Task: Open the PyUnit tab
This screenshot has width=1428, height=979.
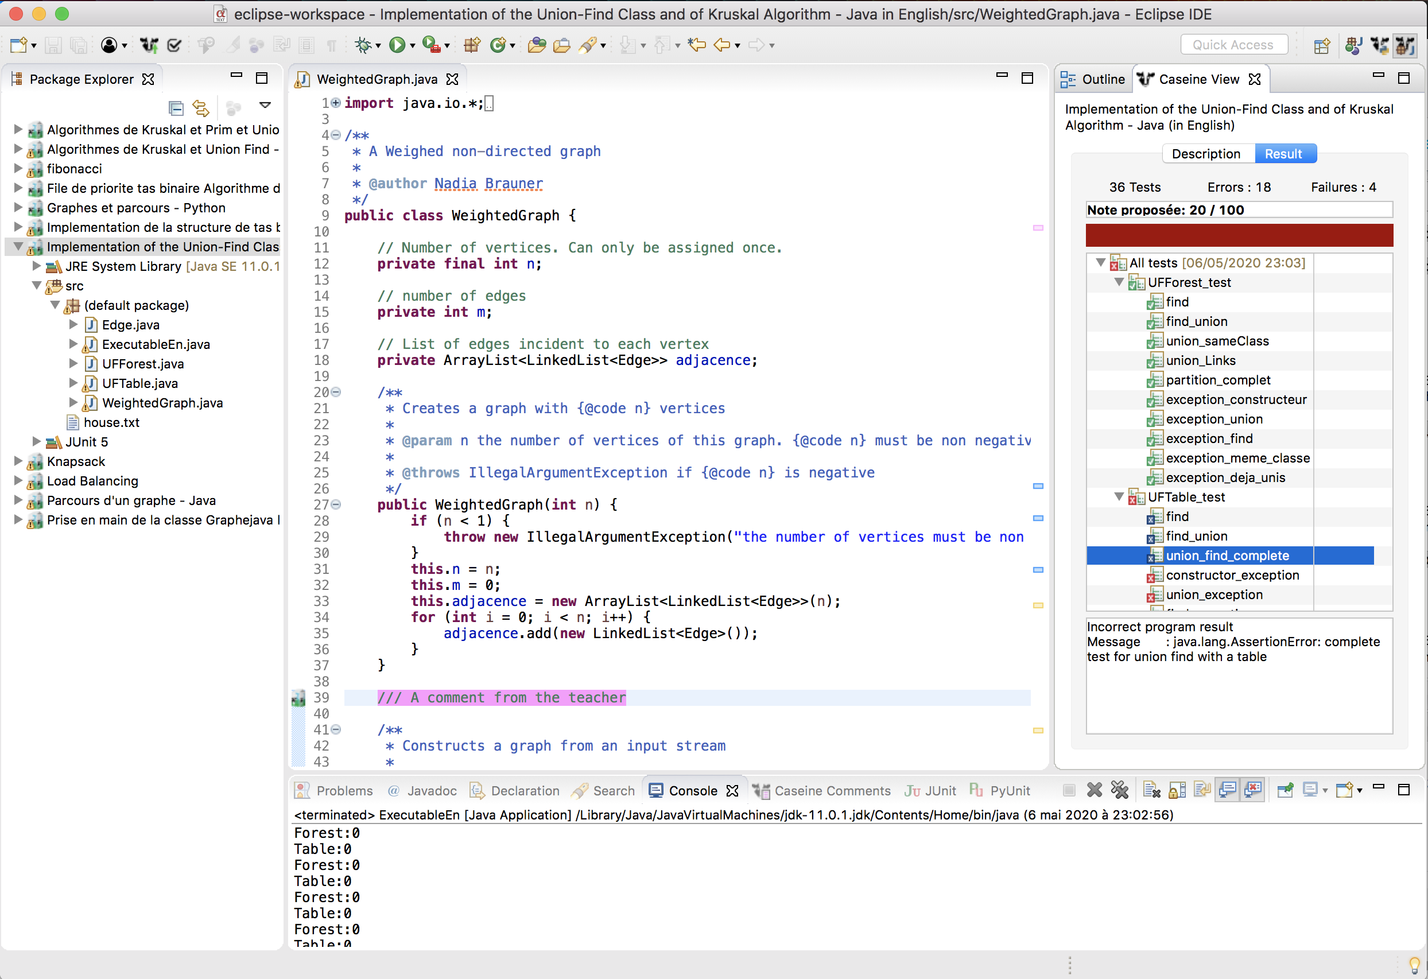Action: (1000, 790)
